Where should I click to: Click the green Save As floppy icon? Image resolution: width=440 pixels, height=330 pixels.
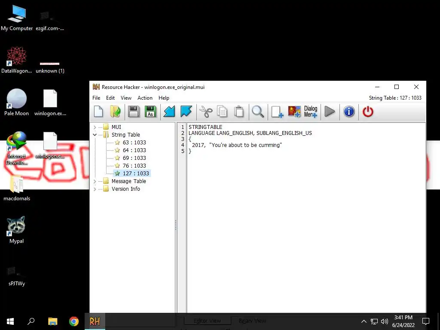[x=150, y=111]
